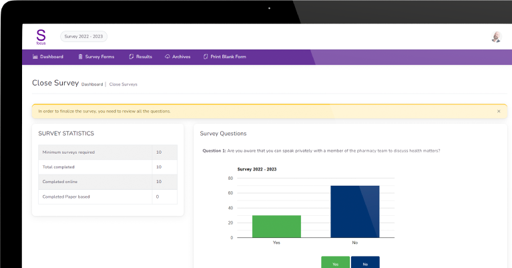Dismiss the yellow review warning banner

[499, 111]
